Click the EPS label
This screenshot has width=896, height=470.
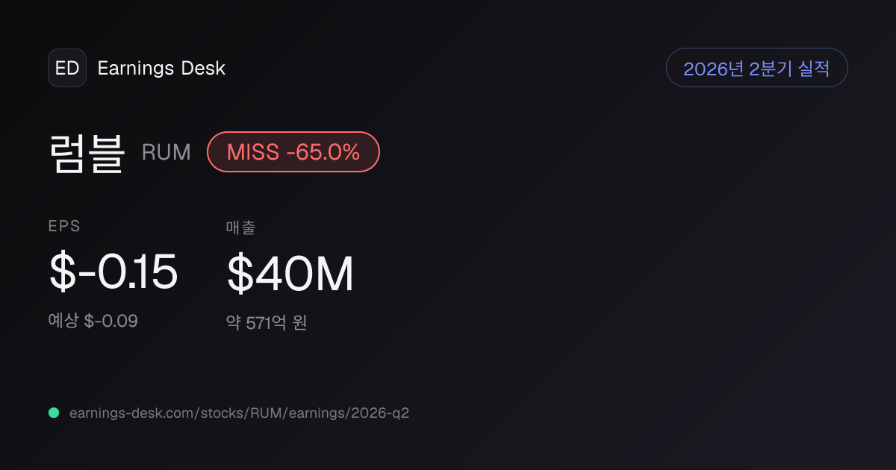pos(64,227)
